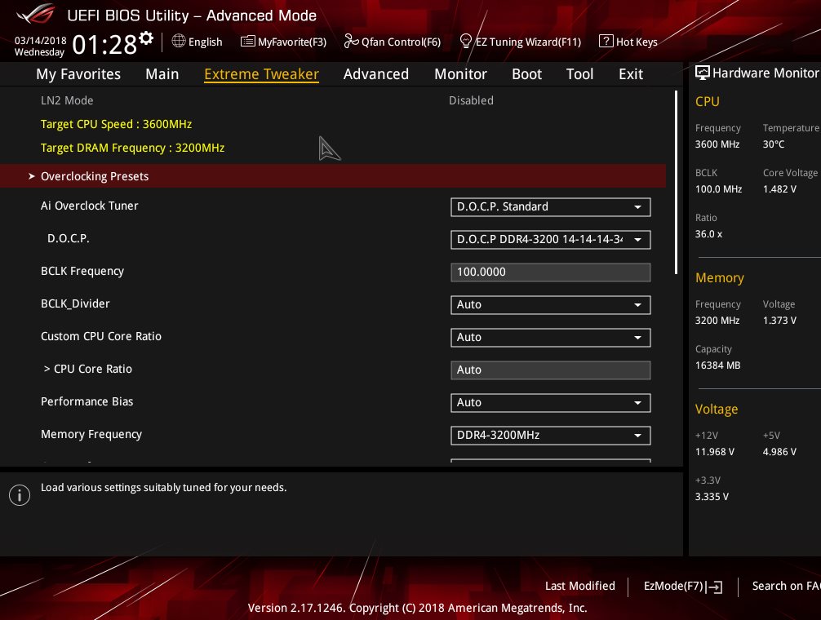Click the MyFavorite list icon
Screen dimensions: 821x620
click(247, 41)
